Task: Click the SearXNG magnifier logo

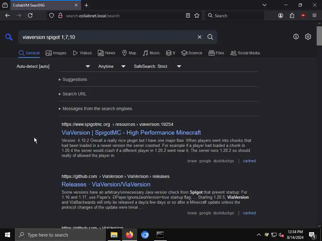Action: 9,37
